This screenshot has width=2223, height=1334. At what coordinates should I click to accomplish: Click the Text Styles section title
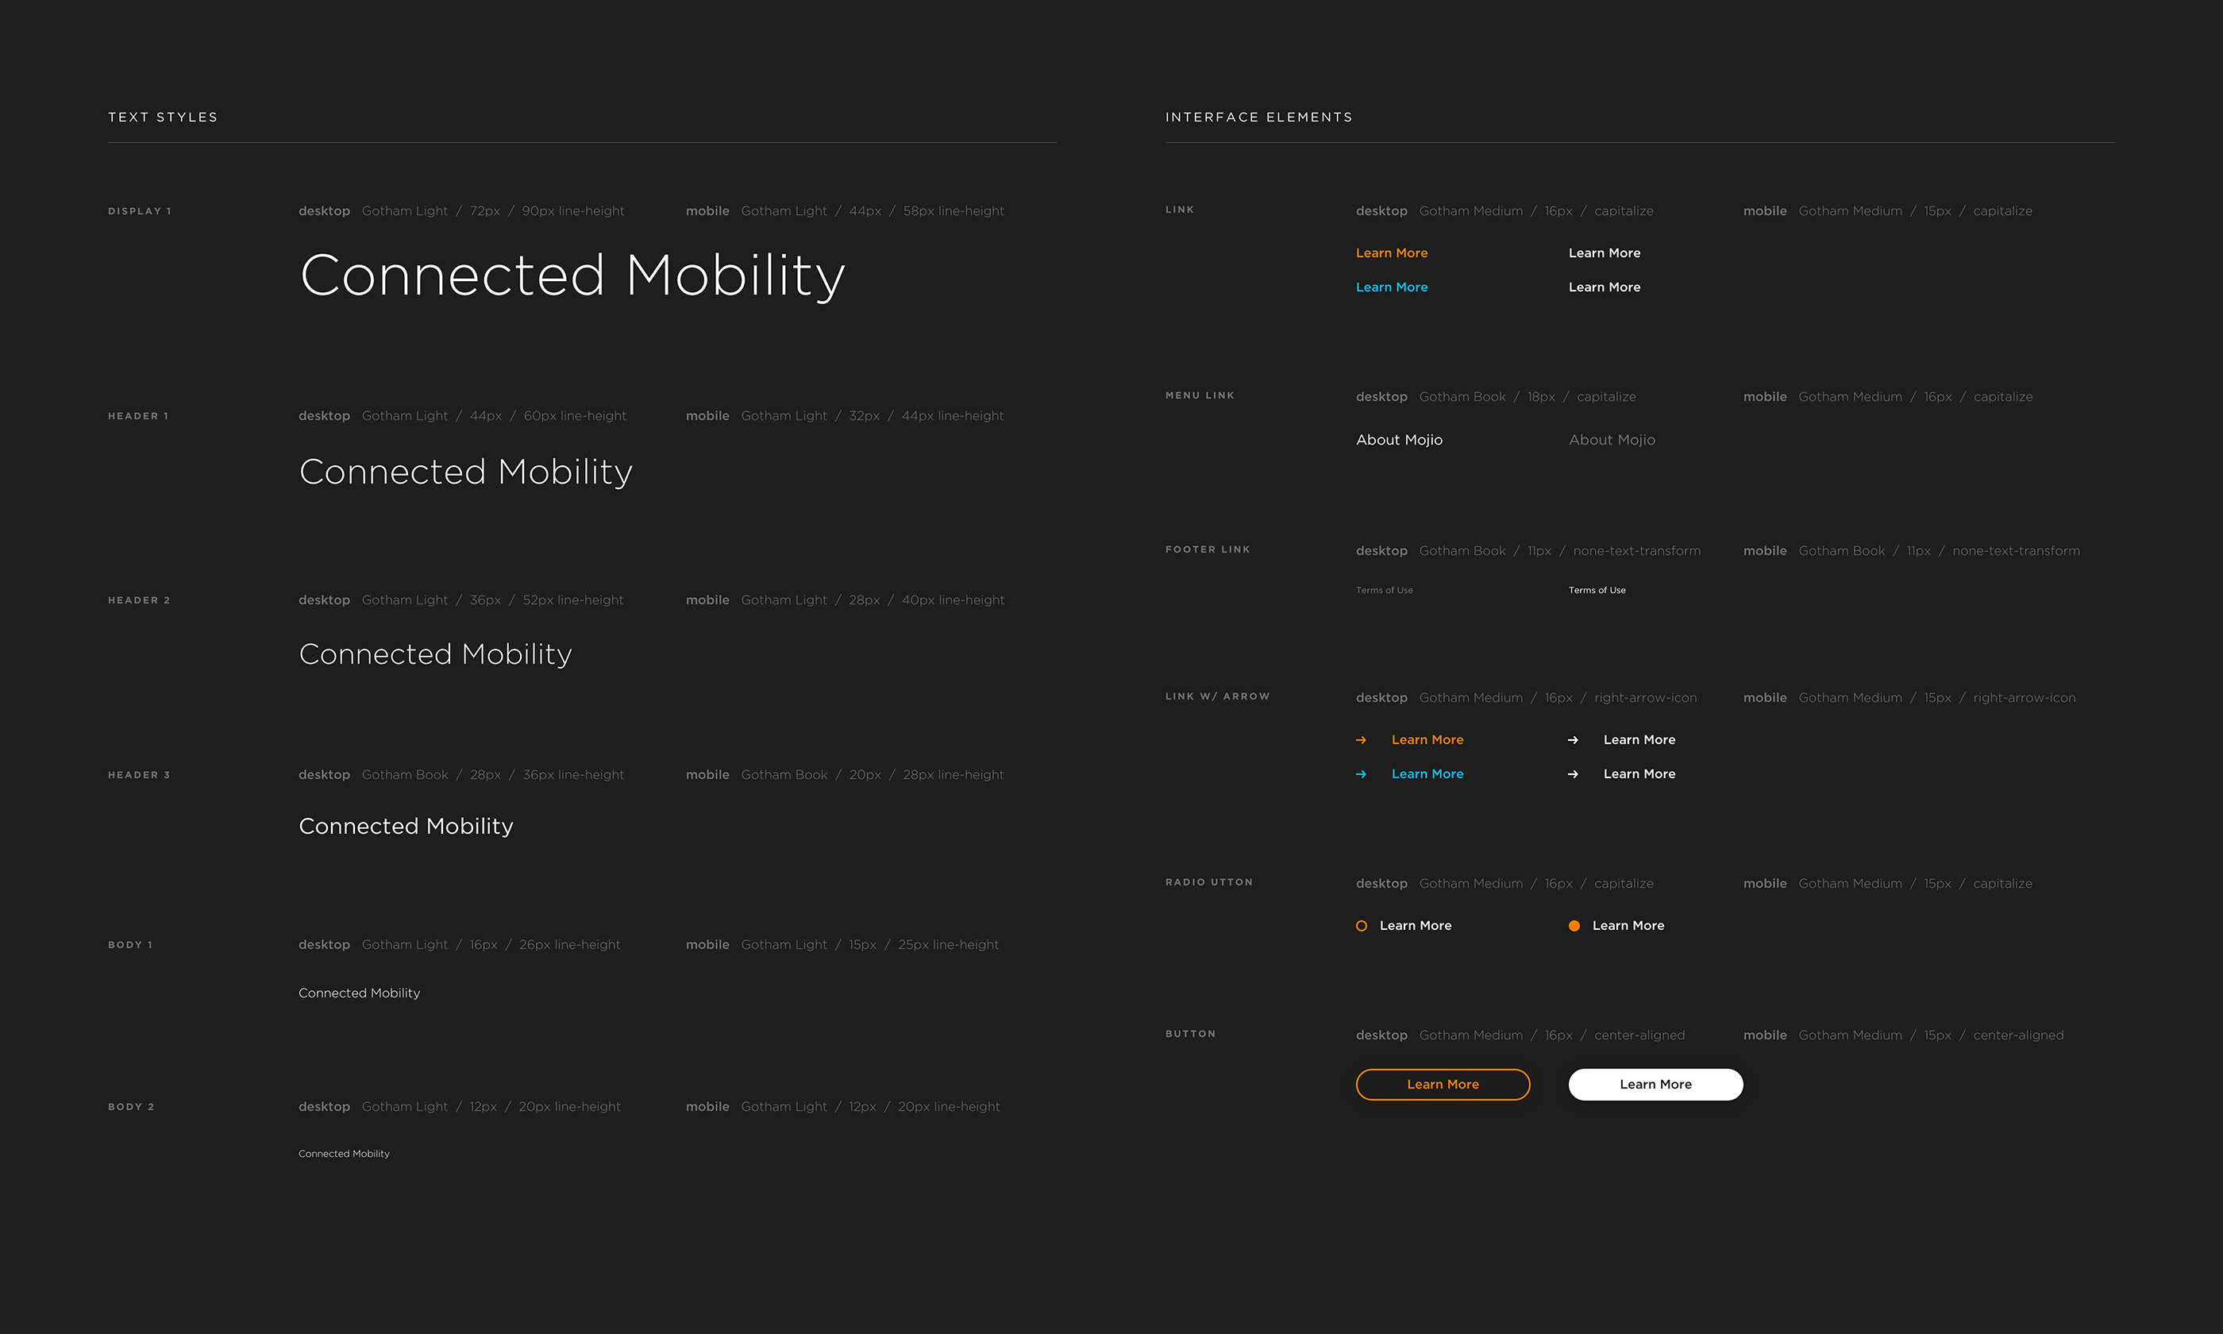point(163,118)
